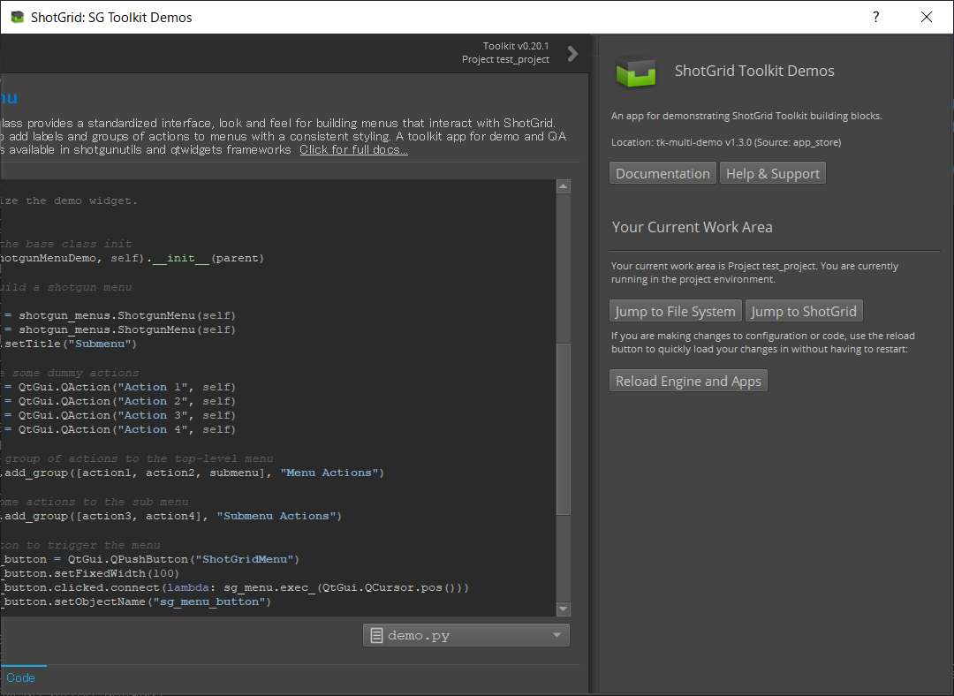Image resolution: width=954 pixels, height=696 pixels.
Task: Click the dropdown arrow on the demo.py selector
Action: tap(556, 634)
